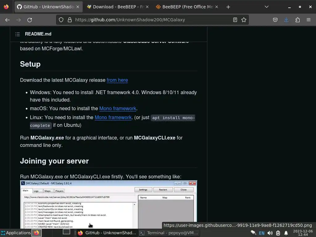Click the battery power tray icon
This screenshot has width=316, height=237.
[278, 233]
